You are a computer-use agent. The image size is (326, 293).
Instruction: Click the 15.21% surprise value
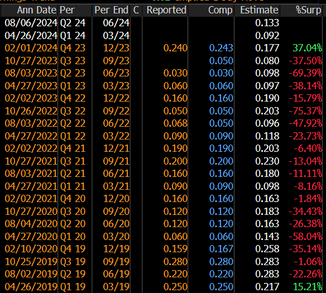307,287
